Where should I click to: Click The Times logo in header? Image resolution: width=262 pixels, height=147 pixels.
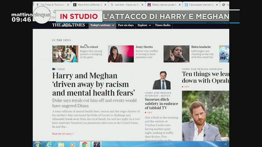click(x=69, y=25)
